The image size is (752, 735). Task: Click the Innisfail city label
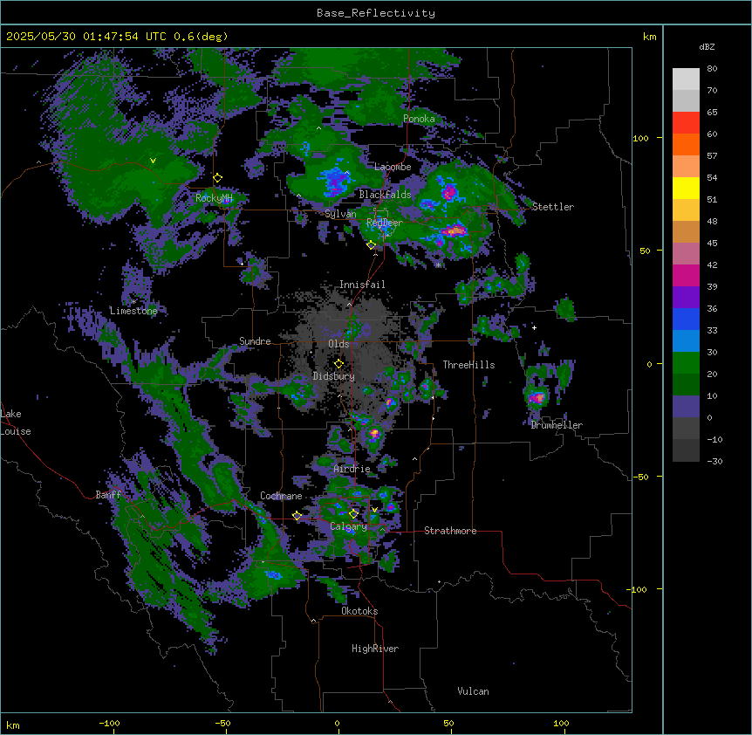coord(362,285)
